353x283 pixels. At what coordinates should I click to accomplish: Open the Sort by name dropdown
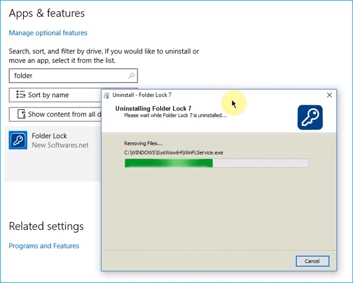(55, 95)
